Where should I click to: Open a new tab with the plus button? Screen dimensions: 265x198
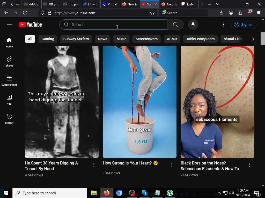[210, 4]
